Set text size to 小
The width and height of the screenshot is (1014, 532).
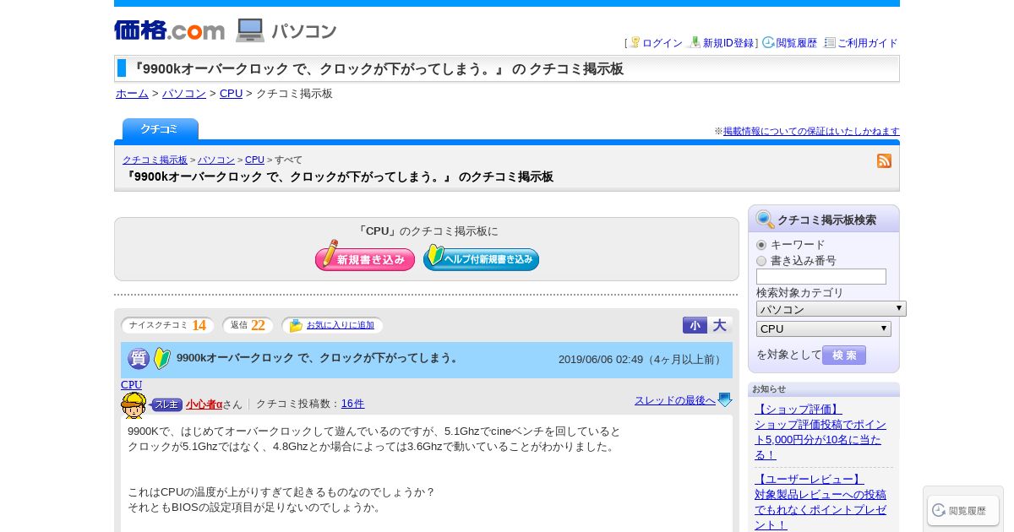tap(695, 325)
